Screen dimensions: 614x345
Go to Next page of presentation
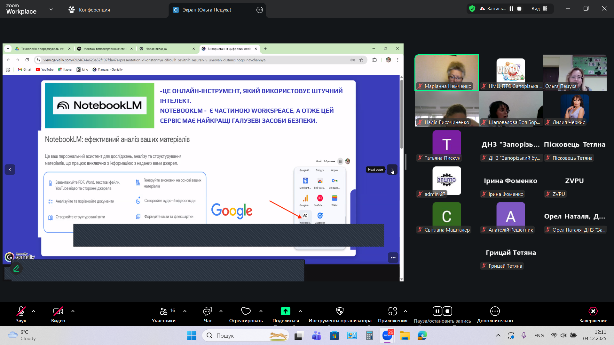tap(392, 170)
